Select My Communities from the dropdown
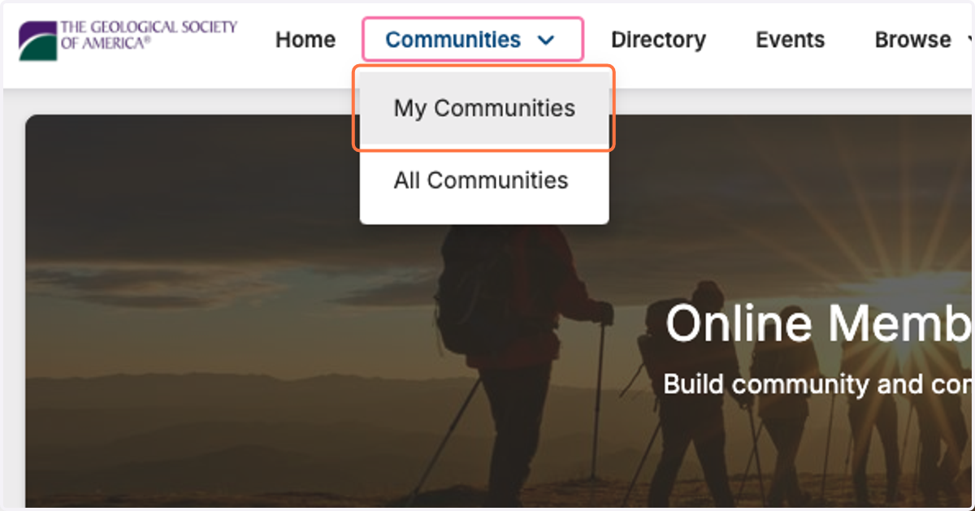The height and width of the screenshot is (511, 975). [484, 108]
